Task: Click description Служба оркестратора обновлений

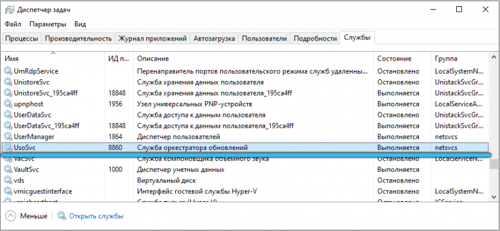Action: [x=192, y=147]
